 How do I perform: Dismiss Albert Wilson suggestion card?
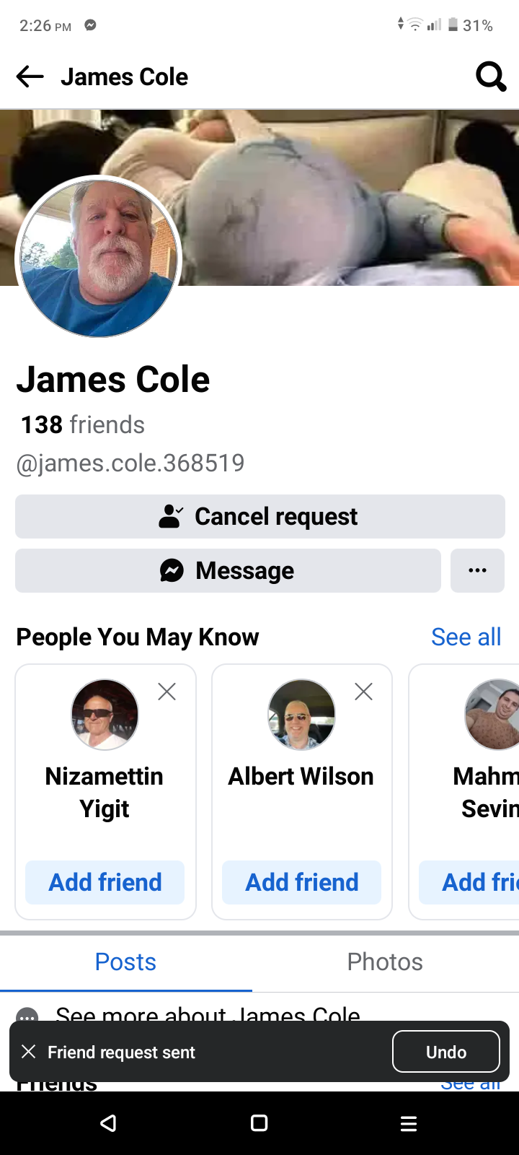[364, 692]
